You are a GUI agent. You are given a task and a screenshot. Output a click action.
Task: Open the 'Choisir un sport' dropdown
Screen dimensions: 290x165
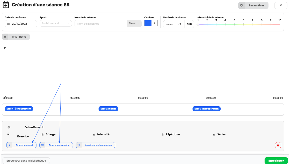coord(56,23)
